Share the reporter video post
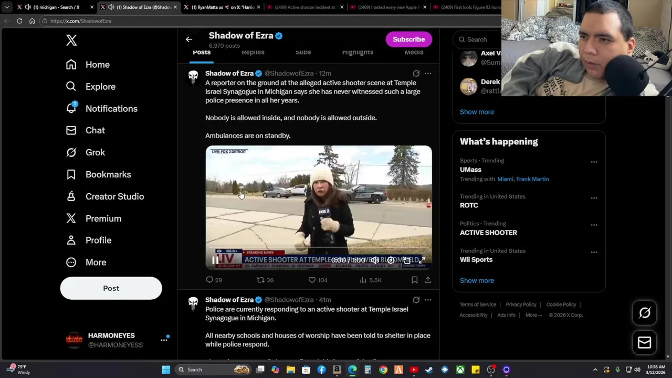Image resolution: width=672 pixels, height=378 pixels. coord(428,280)
